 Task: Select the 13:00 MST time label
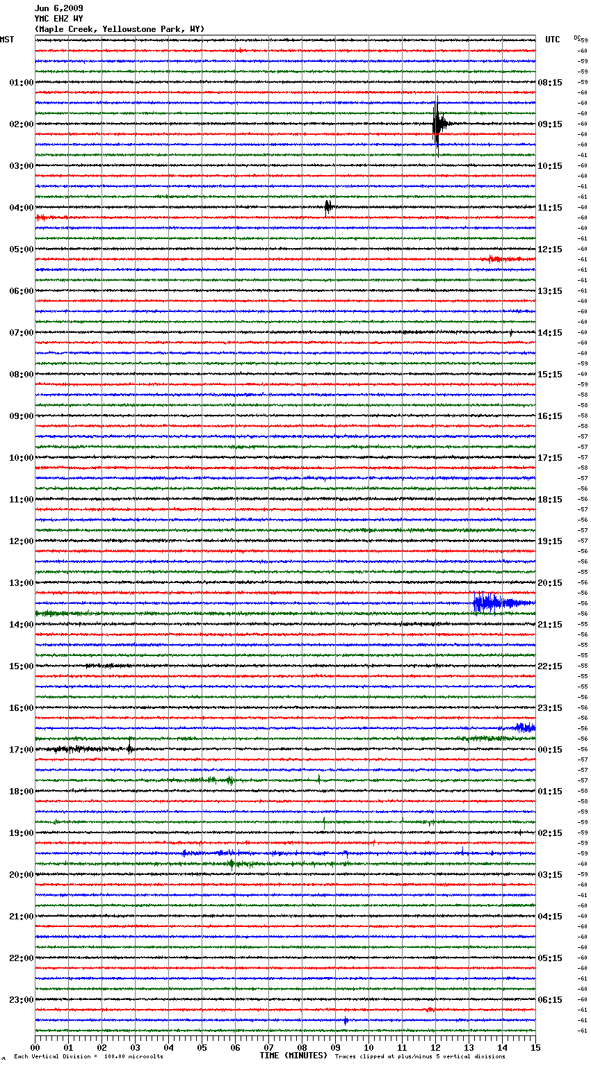22,583
